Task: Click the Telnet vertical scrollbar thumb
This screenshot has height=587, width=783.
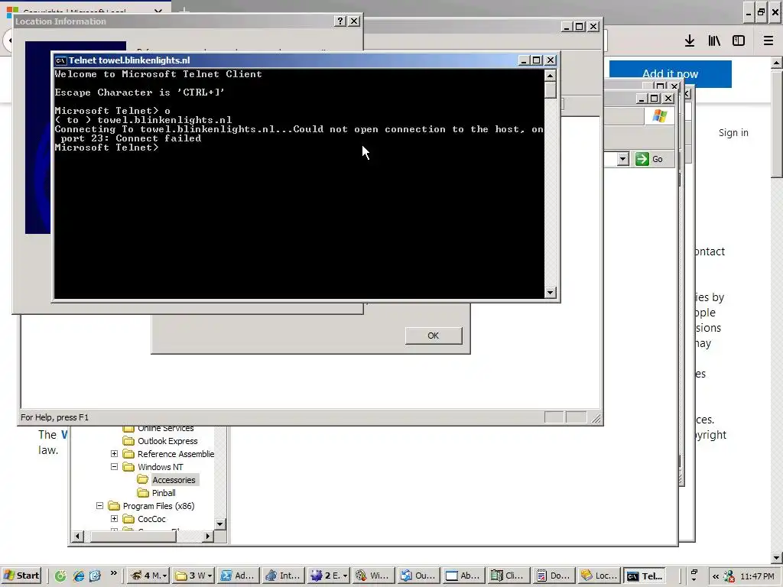Action: point(550,89)
